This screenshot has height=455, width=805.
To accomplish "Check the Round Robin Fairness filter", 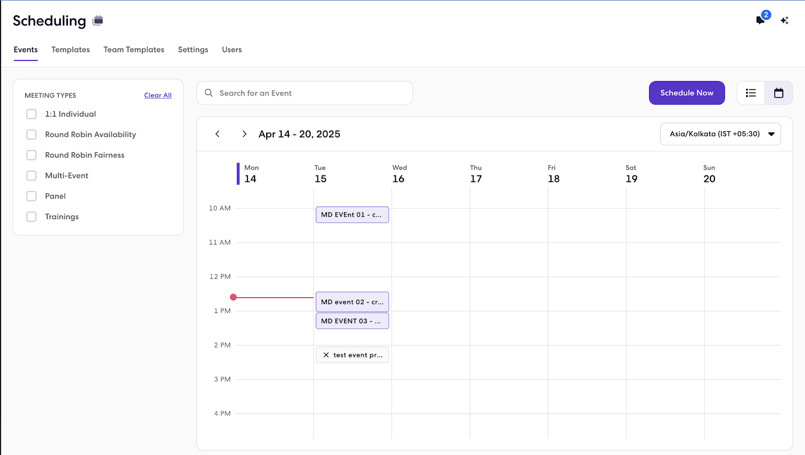I will pos(31,155).
